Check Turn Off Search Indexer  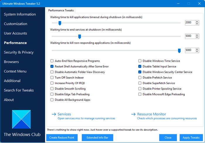(x=52, y=77)
